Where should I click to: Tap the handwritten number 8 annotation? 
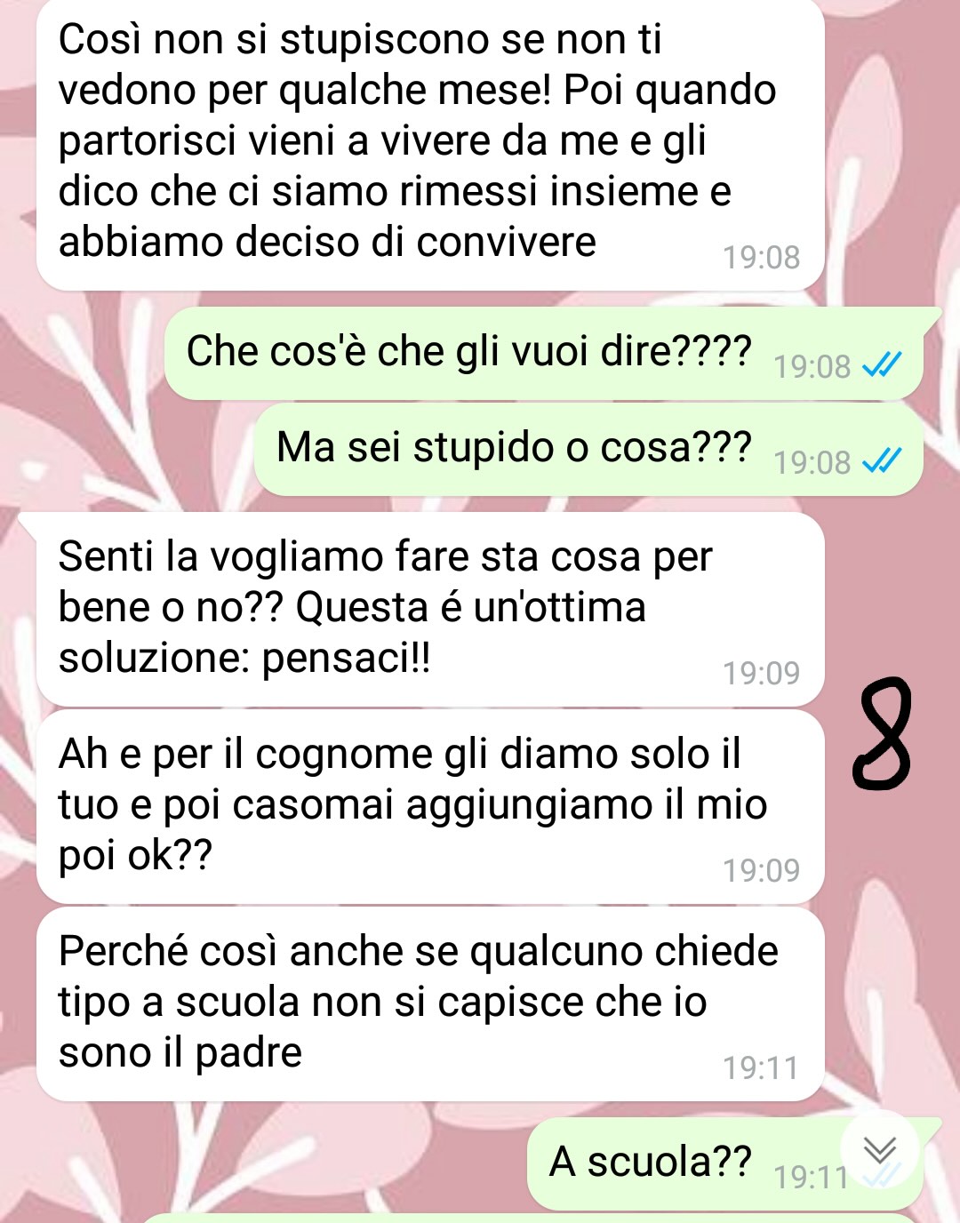pyautogui.click(x=883, y=733)
